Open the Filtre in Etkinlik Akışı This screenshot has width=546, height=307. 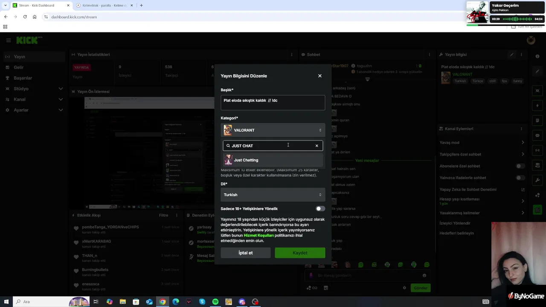[164, 215]
